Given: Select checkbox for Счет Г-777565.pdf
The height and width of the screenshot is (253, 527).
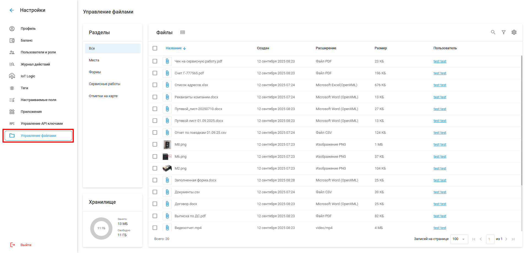Looking at the screenshot, I should click(x=155, y=73).
